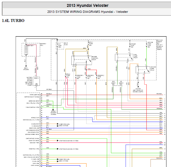
Task: Click the 'EE01' connector label
Action: [x=38, y=68]
